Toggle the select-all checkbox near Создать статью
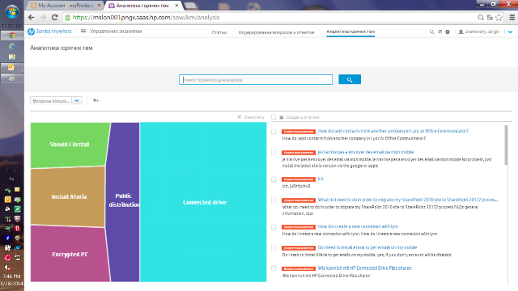This screenshot has height=291, width=518. pos(274,116)
